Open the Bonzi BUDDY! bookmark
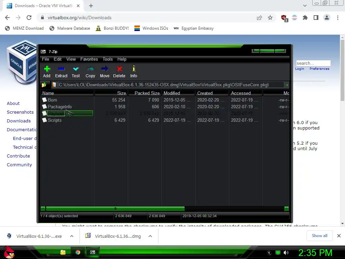Screen dimensions: 345x259 (112, 28)
